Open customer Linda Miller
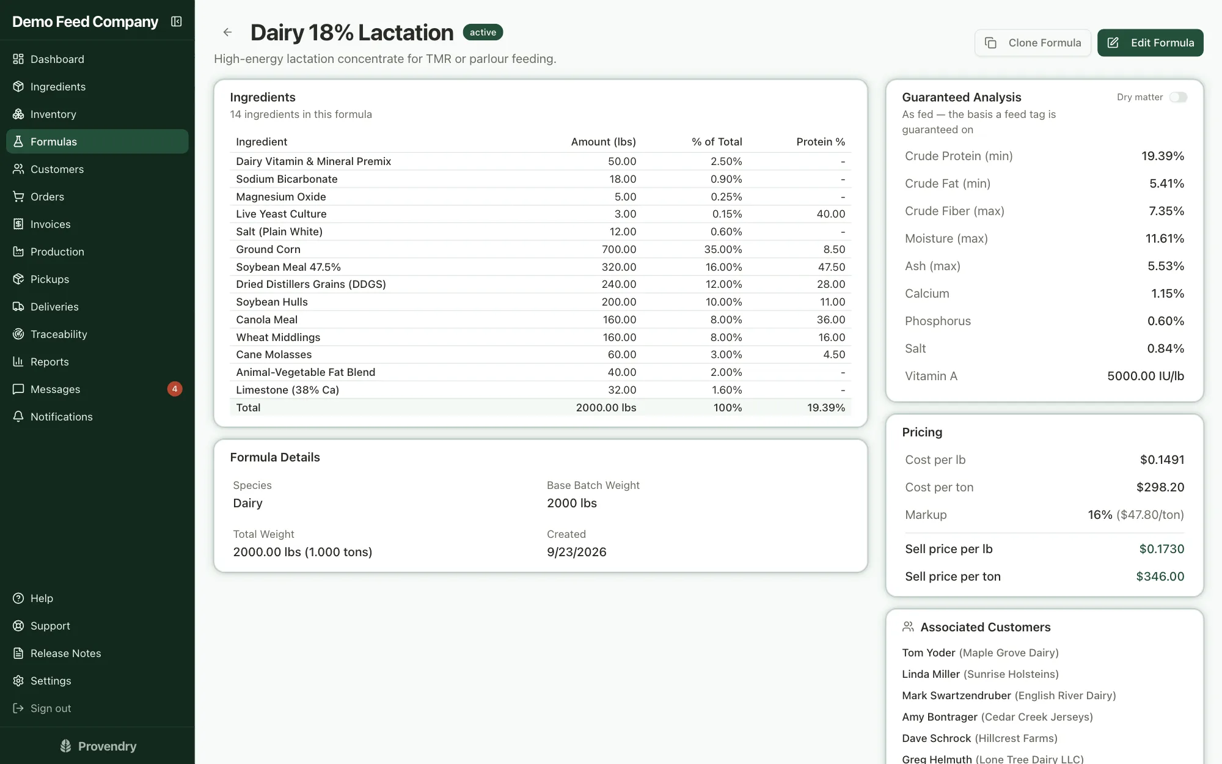The height and width of the screenshot is (764, 1222). 980,674
